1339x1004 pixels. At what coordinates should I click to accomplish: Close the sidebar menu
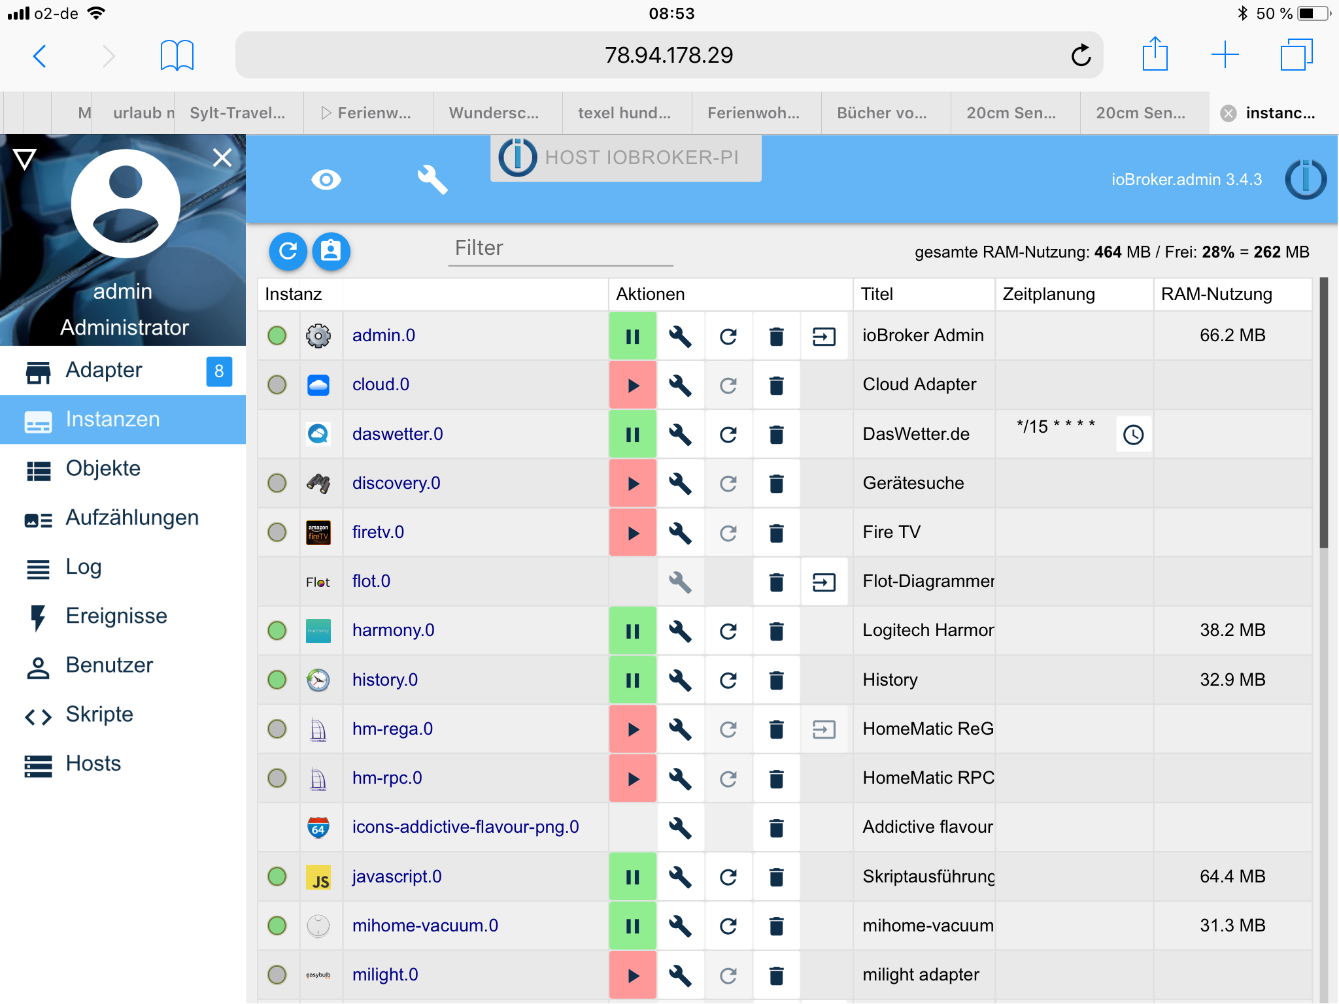click(222, 158)
